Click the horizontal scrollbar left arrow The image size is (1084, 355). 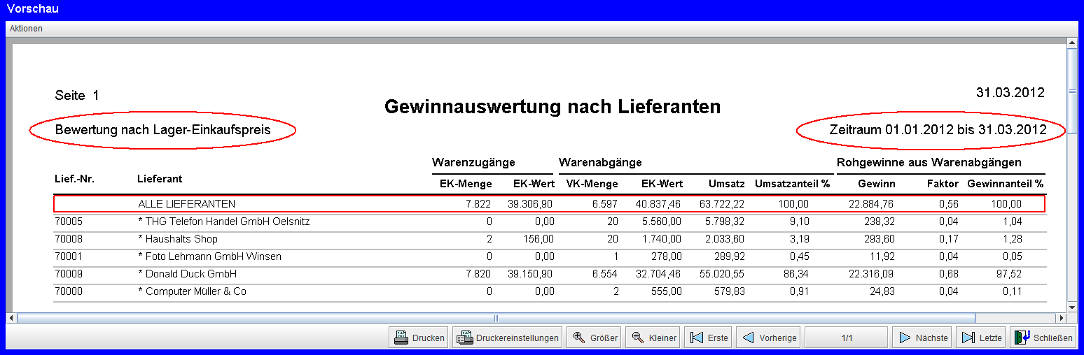coord(11,318)
